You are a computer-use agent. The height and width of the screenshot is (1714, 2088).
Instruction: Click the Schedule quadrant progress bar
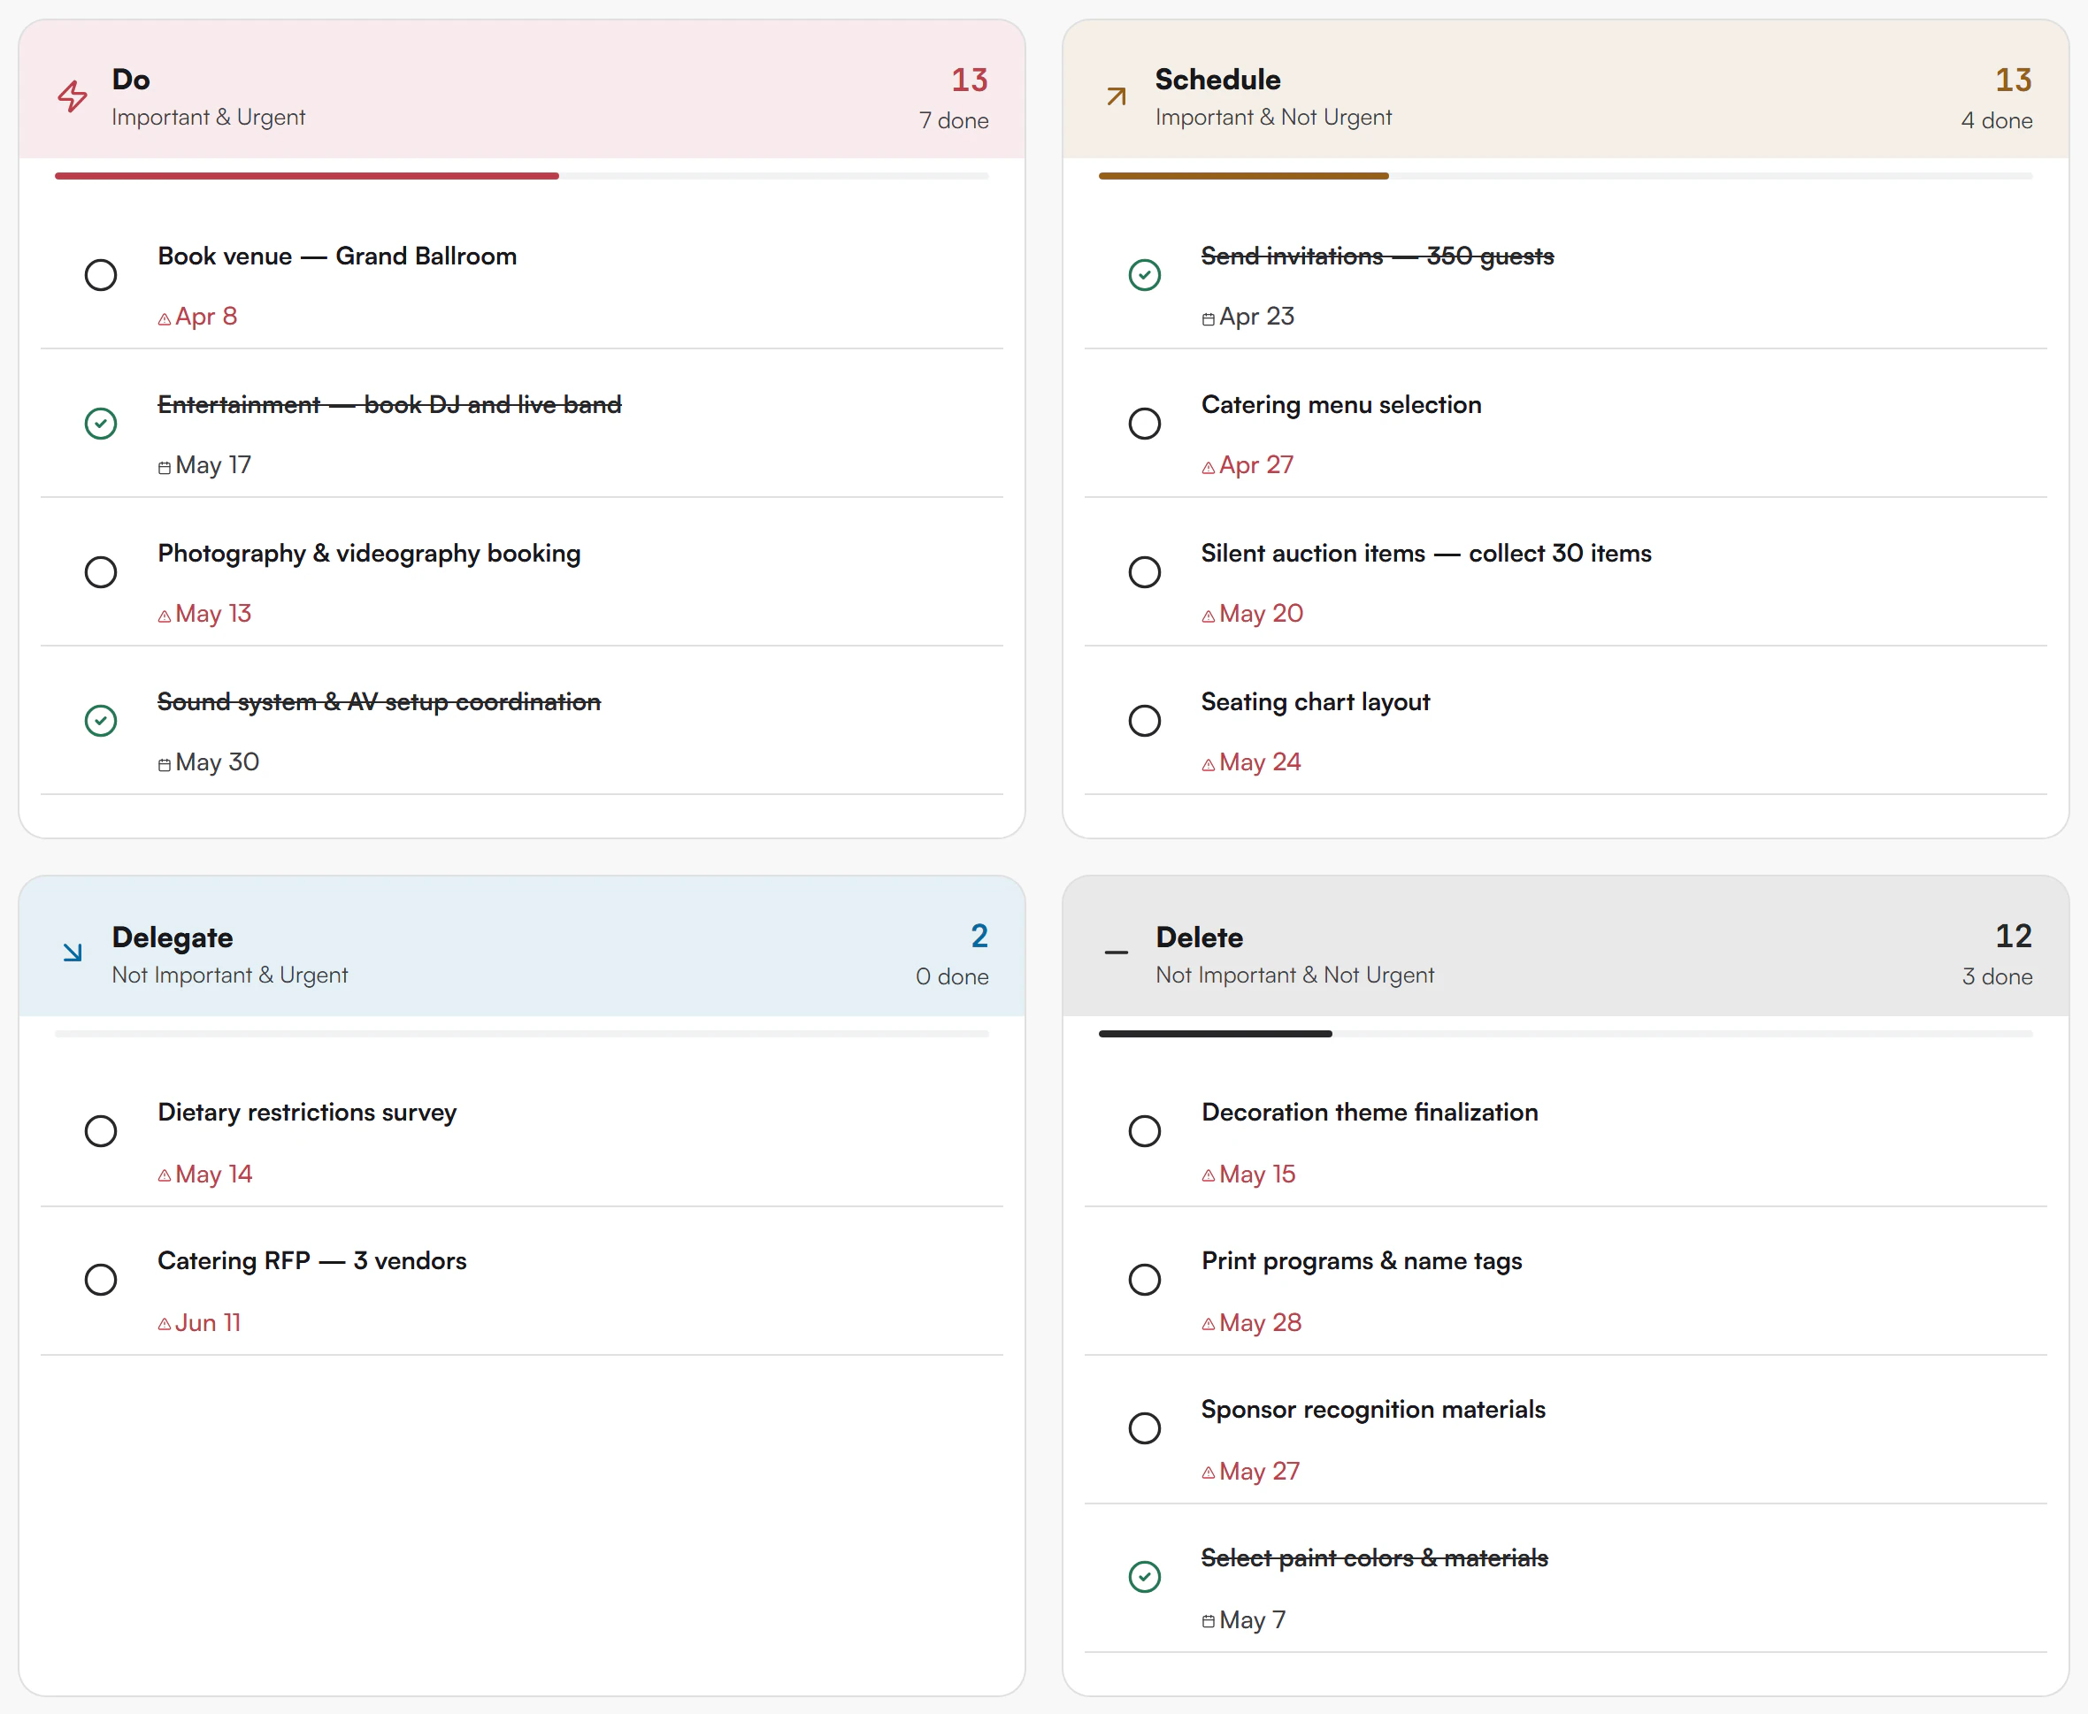pos(1565,176)
